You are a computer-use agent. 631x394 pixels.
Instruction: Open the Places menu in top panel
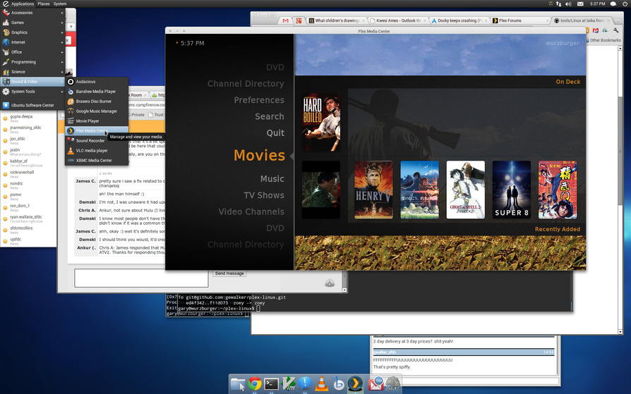click(44, 4)
